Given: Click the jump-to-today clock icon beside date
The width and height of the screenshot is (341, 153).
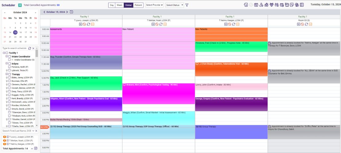Looking at the screenshot, I should 72,12.
